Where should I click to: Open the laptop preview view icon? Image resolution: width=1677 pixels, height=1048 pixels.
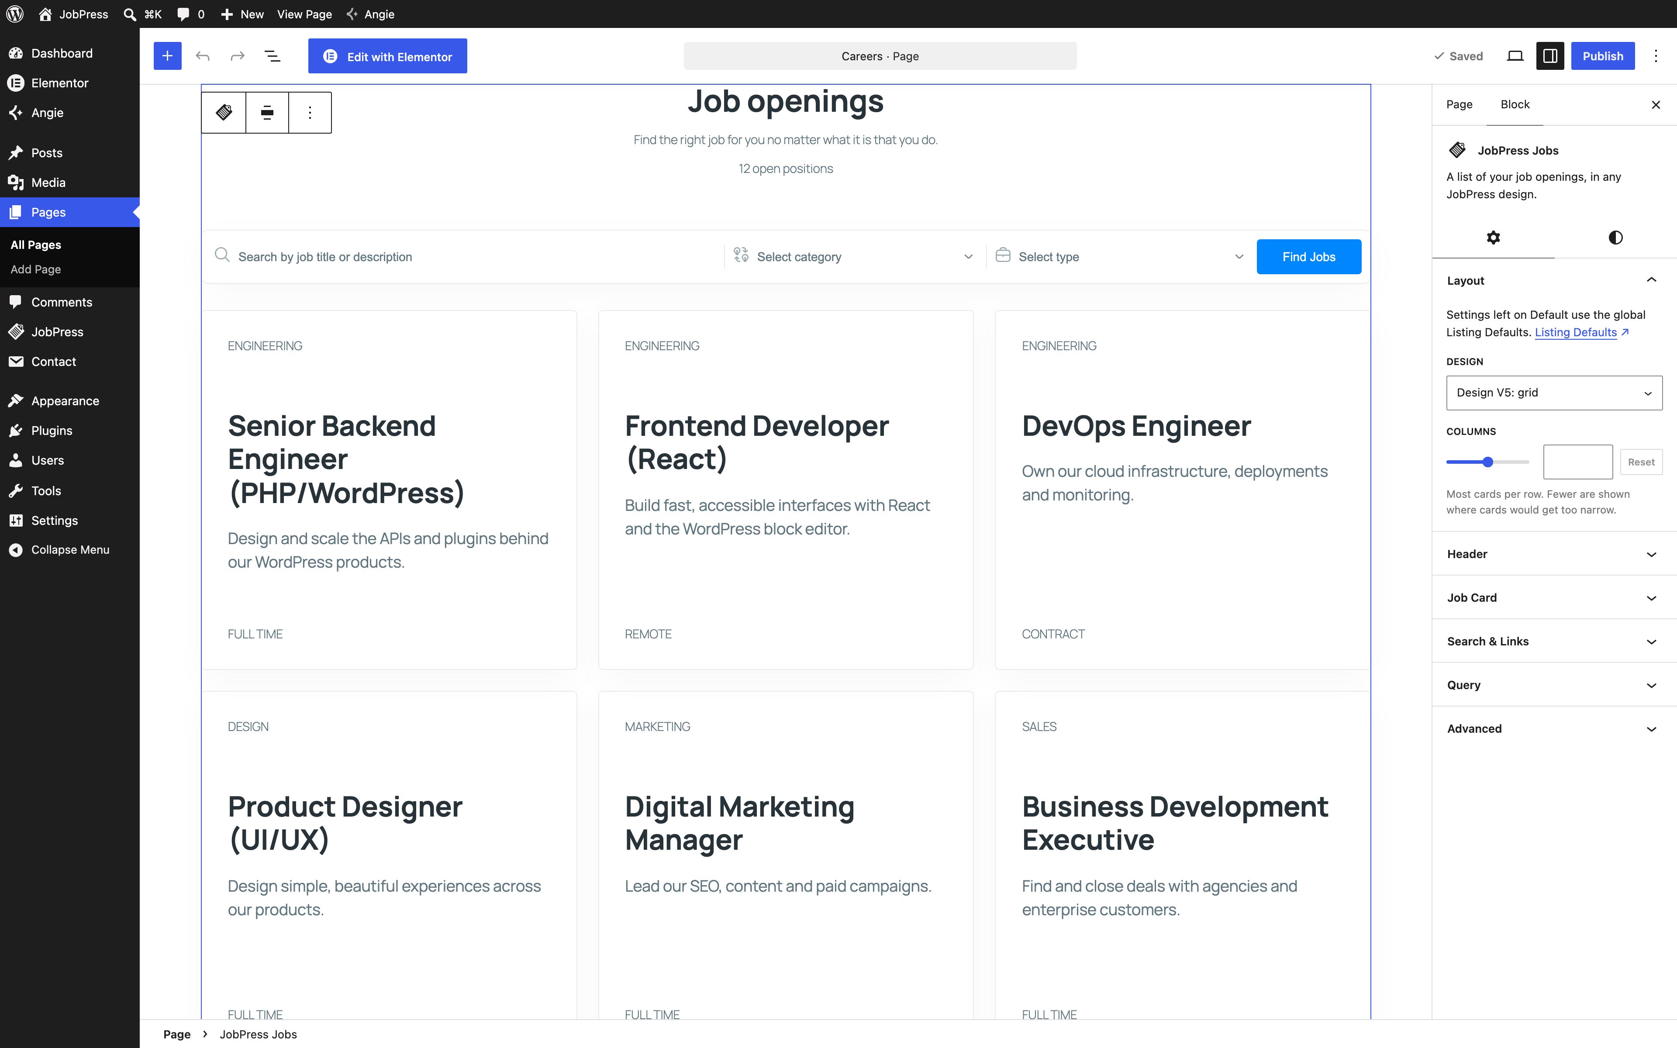tap(1515, 56)
